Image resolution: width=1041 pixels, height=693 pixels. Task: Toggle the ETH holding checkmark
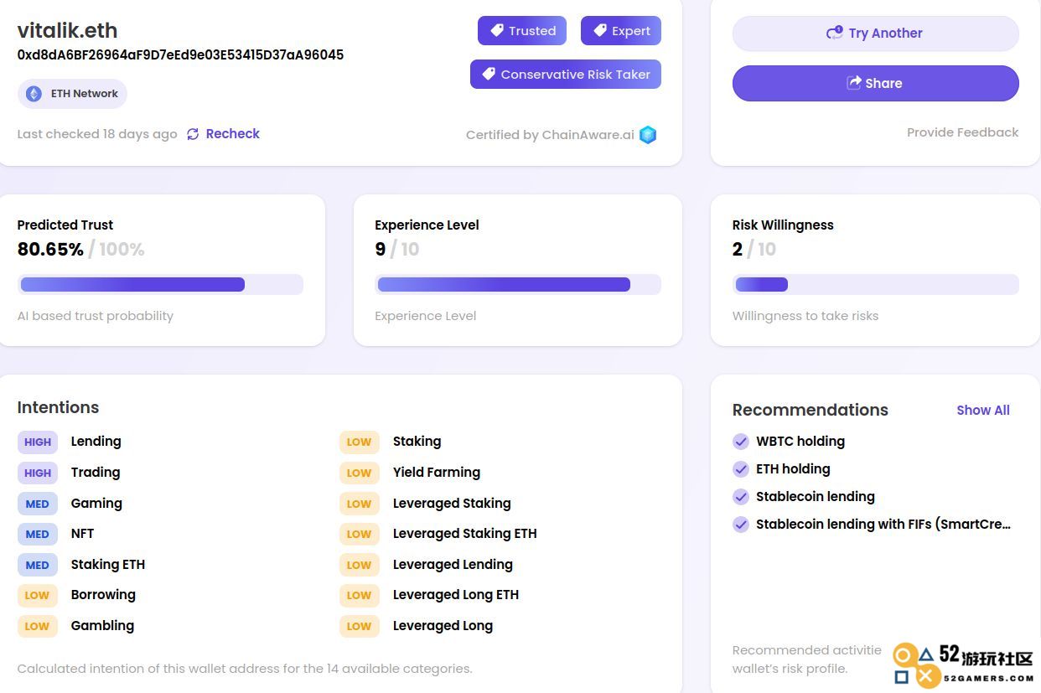coord(741,469)
